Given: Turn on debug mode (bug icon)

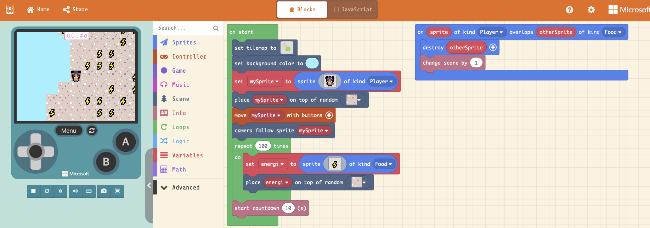Looking at the screenshot, I should point(61,191).
